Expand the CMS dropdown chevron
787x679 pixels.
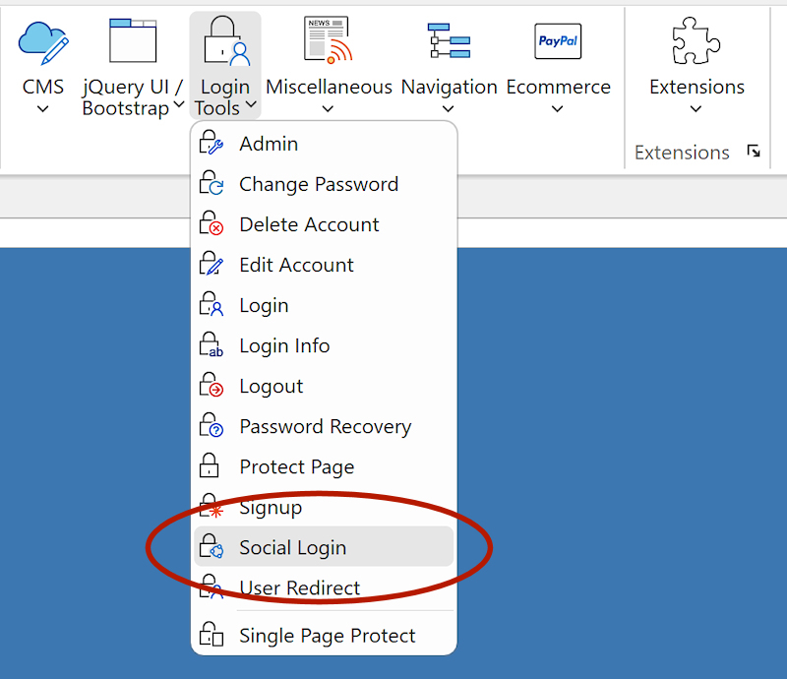[x=42, y=109]
